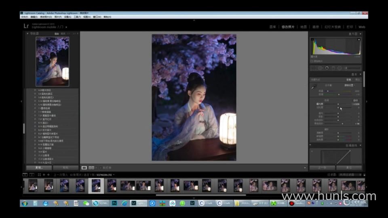Open the Bandicam recorder taskbar item
Screen dimensions: 388x218
296,203
